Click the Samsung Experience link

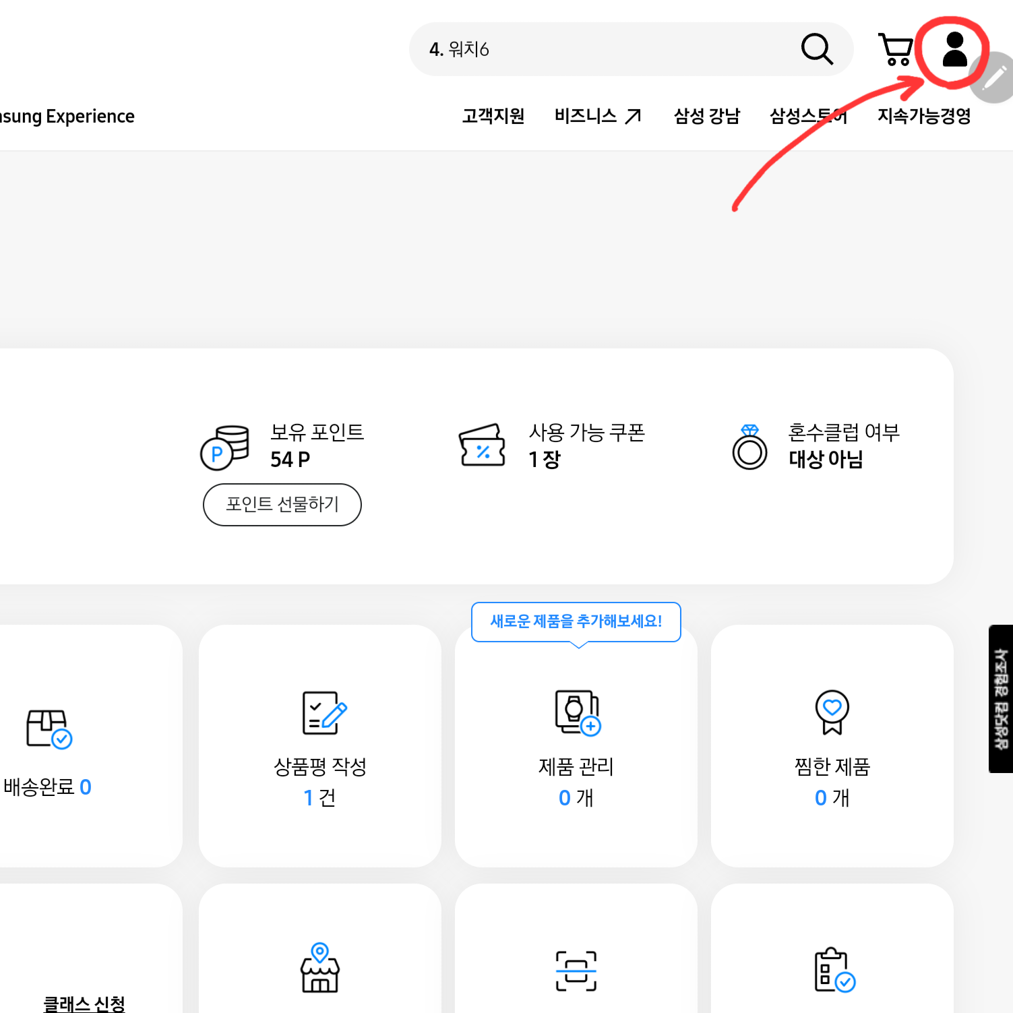(67, 116)
